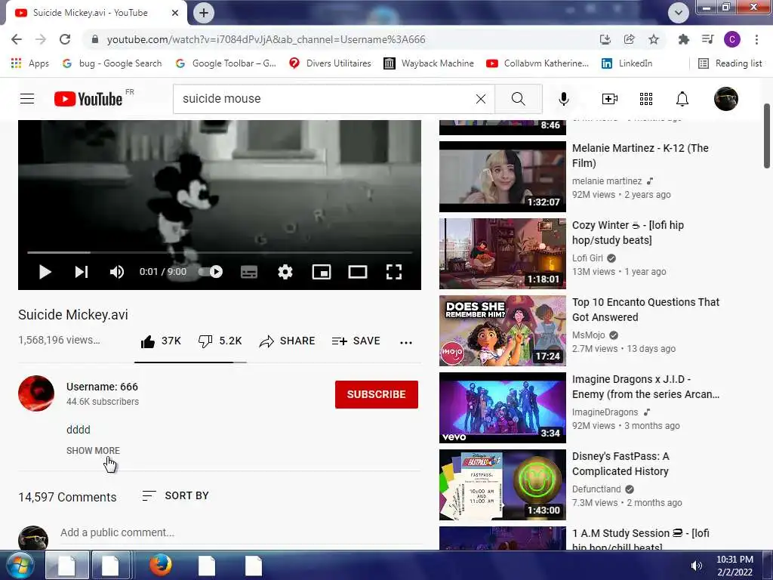
Task: Open the Chrome extensions puzzle icon
Action: 683,39
